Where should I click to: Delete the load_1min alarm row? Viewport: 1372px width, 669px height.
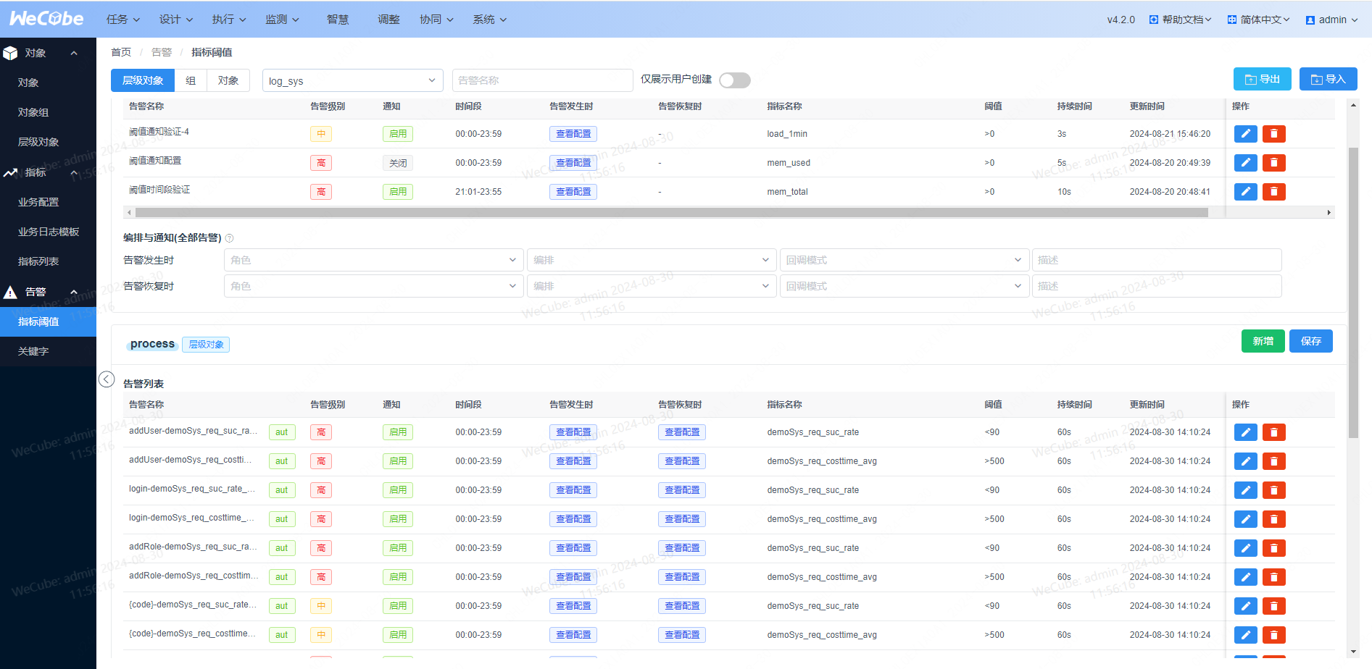pos(1273,134)
